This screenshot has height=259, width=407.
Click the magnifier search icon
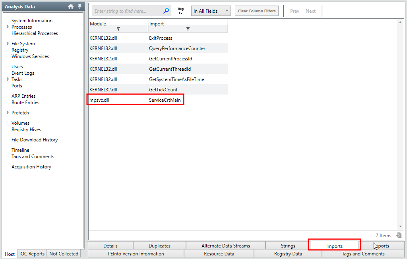point(166,11)
